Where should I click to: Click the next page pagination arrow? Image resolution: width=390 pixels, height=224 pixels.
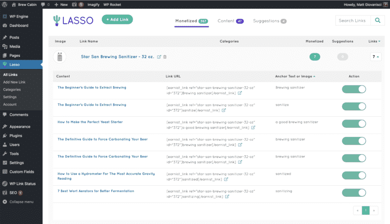point(373,210)
